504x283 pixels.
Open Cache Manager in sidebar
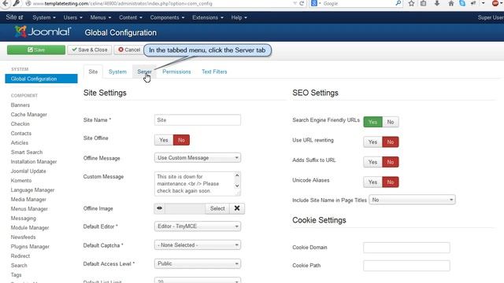[x=29, y=115]
